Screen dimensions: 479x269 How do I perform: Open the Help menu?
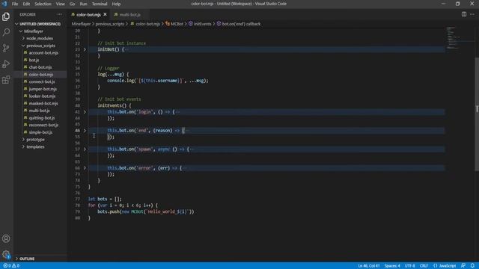[x=116, y=4]
